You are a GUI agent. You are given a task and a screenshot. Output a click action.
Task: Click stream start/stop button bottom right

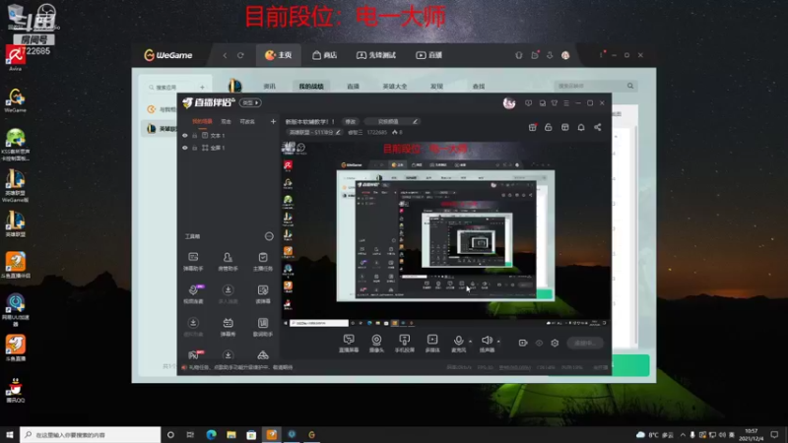585,343
